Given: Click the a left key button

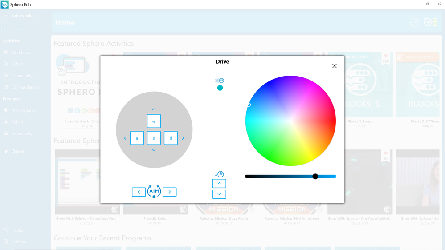Looking at the screenshot, I should pos(137,138).
